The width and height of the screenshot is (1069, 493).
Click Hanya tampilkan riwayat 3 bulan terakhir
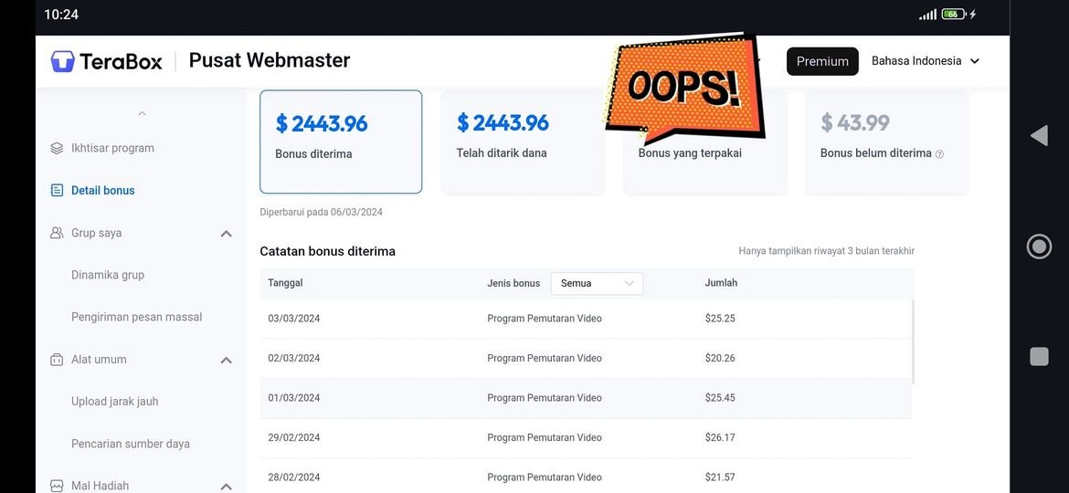tap(826, 251)
